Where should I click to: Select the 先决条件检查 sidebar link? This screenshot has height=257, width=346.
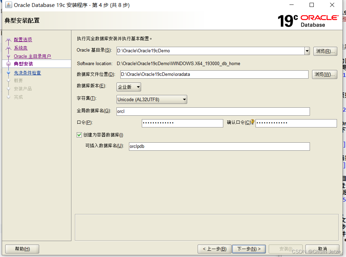coord(27,73)
